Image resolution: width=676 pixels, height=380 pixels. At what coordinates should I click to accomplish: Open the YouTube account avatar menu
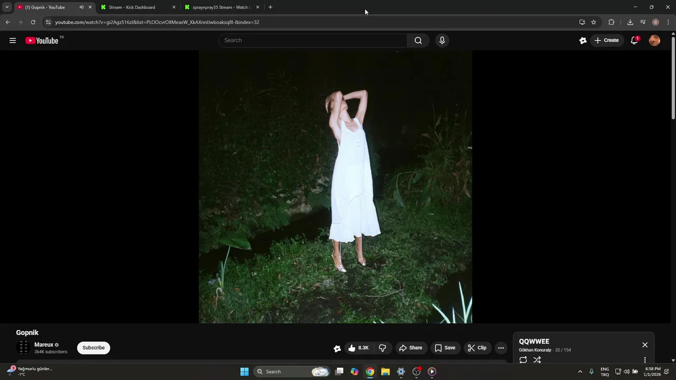click(x=654, y=40)
